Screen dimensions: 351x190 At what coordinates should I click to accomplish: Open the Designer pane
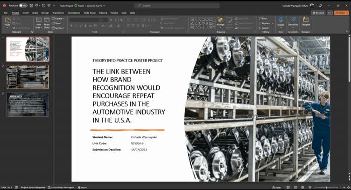pyautogui.click(x=306, y=21)
